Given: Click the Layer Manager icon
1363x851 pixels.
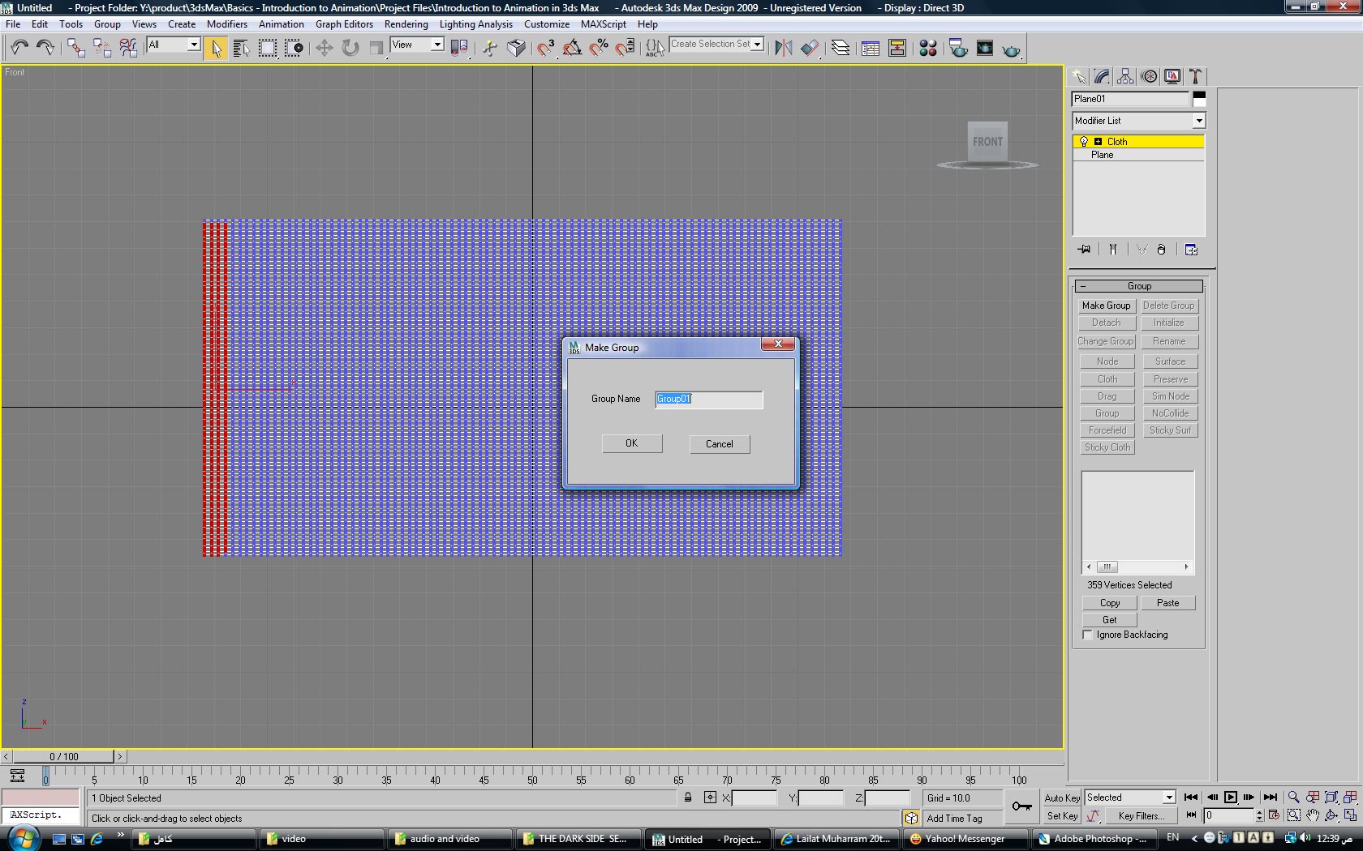Looking at the screenshot, I should (841, 48).
